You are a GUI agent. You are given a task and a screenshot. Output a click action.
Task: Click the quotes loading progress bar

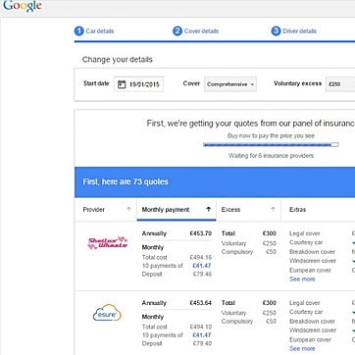pos(271,145)
